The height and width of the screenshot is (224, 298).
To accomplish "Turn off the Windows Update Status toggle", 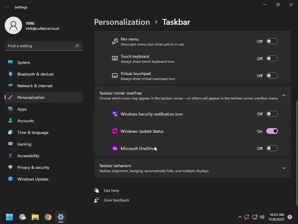I will pos(272,131).
